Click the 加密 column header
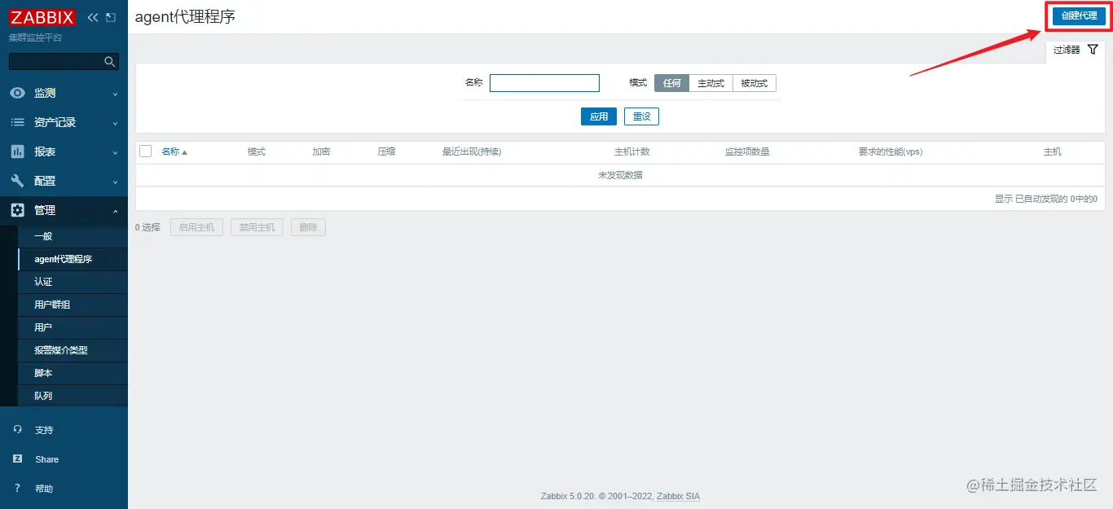Viewport: 1113px width, 509px height. [x=321, y=151]
